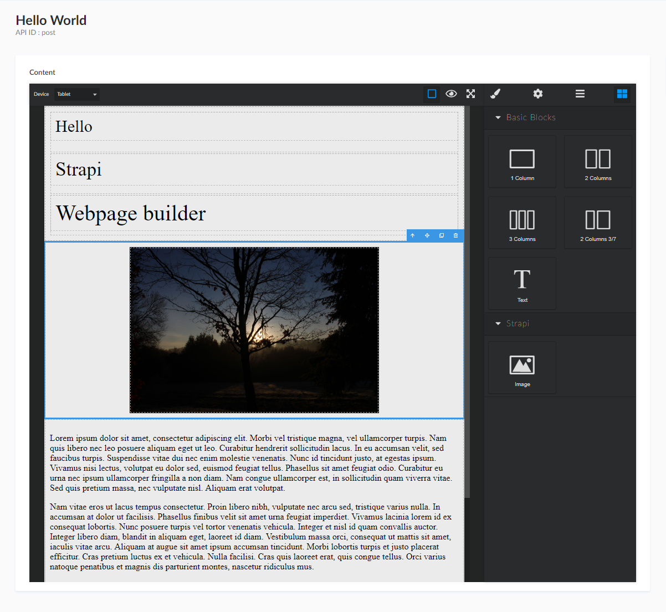
Task: Select the tree image in the canvas
Action: click(254, 330)
